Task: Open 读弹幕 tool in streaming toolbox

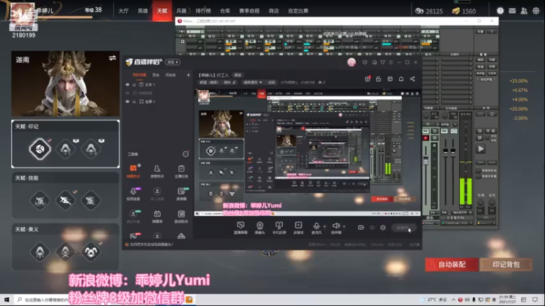Action: pos(181,194)
